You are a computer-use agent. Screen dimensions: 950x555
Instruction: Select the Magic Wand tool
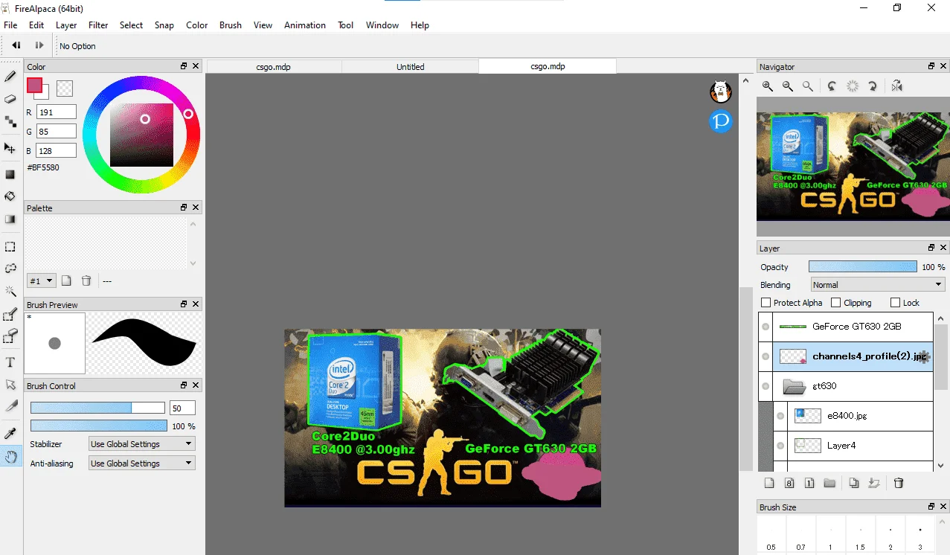10,291
